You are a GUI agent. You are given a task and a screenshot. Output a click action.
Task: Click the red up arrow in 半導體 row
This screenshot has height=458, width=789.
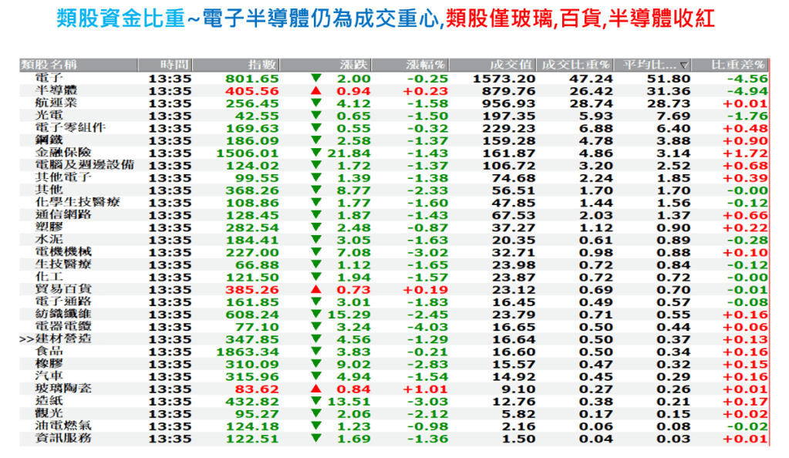[x=315, y=91]
